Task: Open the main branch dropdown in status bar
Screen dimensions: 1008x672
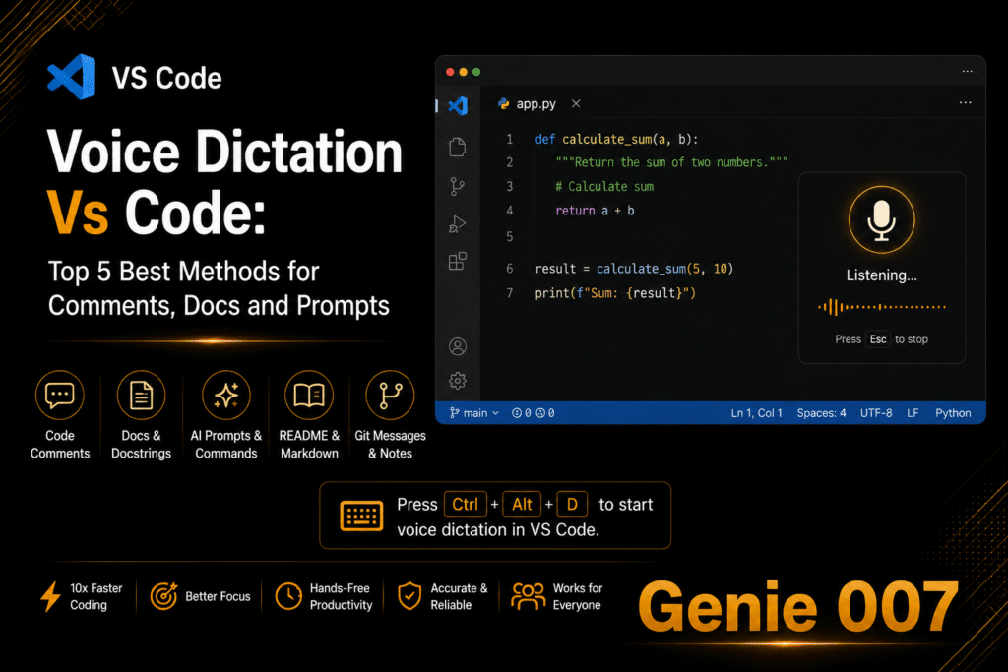Action: pos(474,413)
